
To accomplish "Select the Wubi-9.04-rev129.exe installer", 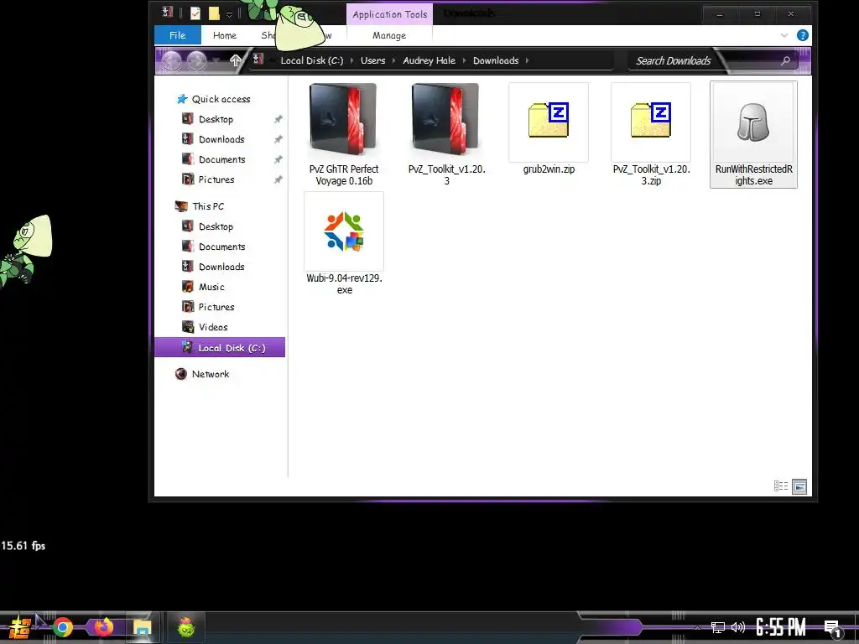I will (x=343, y=244).
